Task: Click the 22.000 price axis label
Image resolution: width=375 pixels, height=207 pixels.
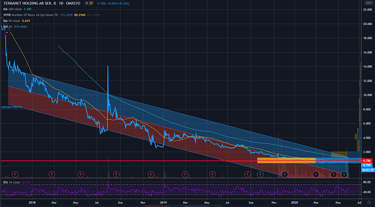Action: 368,10
